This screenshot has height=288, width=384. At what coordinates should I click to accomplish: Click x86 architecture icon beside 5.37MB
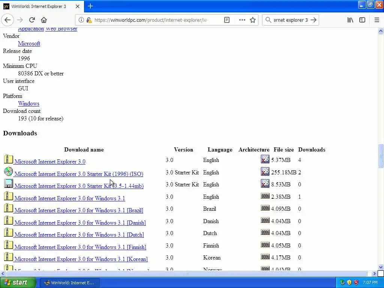(265, 159)
